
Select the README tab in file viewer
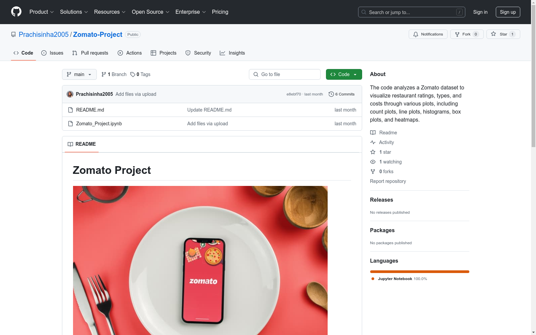click(82, 144)
